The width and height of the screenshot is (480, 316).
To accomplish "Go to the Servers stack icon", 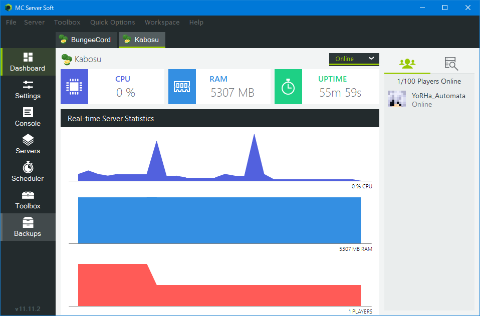I will pyautogui.click(x=28, y=140).
